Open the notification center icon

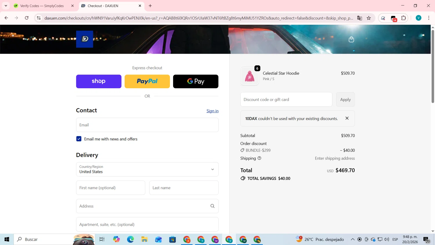(427, 240)
